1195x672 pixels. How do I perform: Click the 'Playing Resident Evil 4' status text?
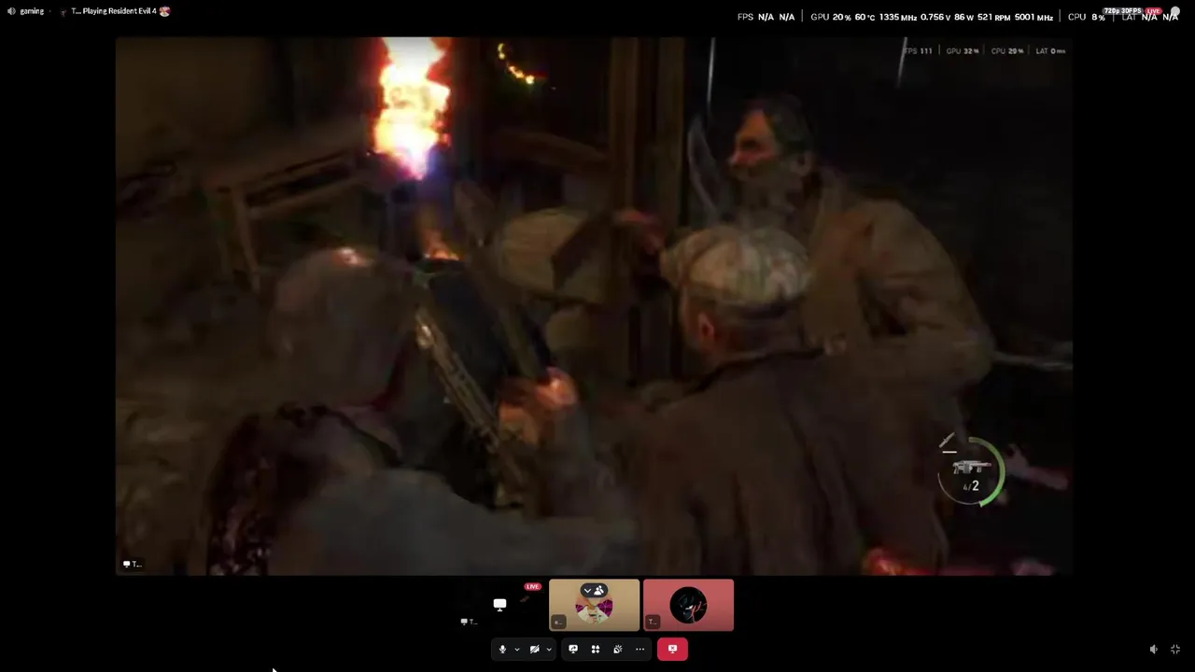pos(119,11)
